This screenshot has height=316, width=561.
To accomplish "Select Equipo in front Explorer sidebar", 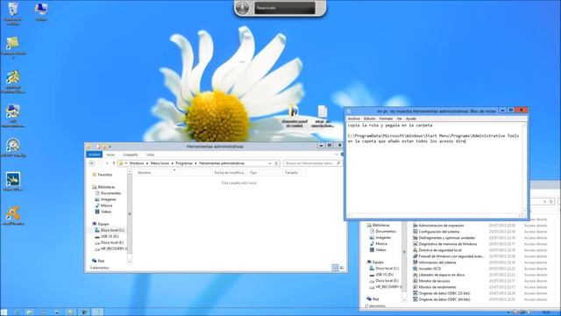I will 101,224.
